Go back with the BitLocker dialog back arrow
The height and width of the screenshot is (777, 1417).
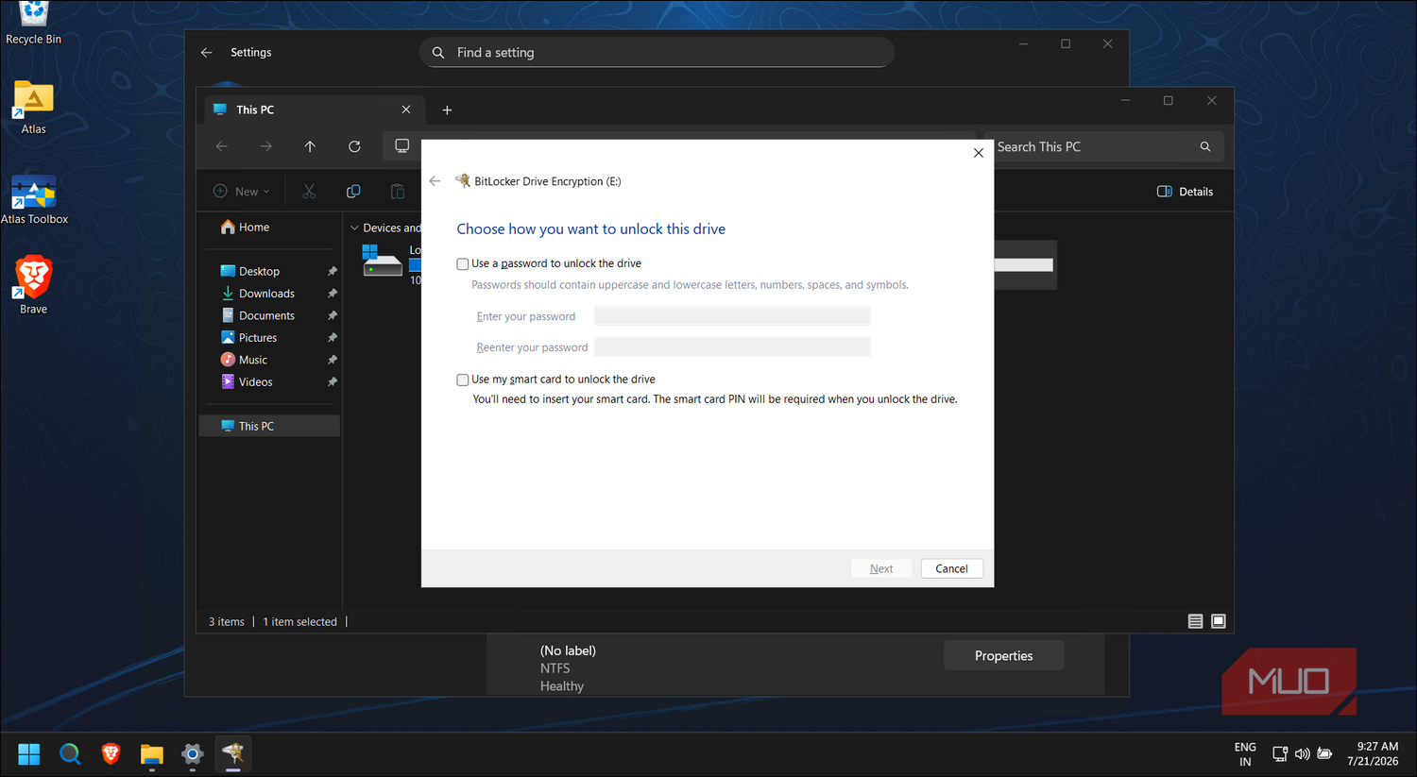435,181
